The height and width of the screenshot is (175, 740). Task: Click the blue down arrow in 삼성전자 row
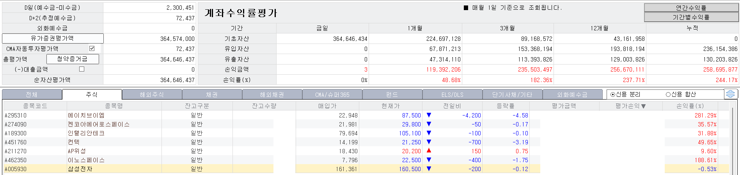(x=429, y=169)
